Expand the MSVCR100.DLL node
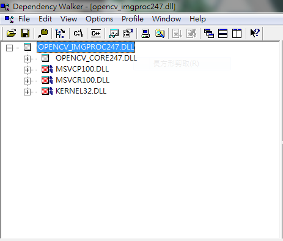Image resolution: width=283 pixels, height=241 pixels. pyautogui.click(x=27, y=81)
